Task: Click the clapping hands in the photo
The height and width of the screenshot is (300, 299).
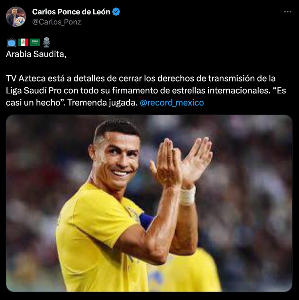Action: pos(181,162)
